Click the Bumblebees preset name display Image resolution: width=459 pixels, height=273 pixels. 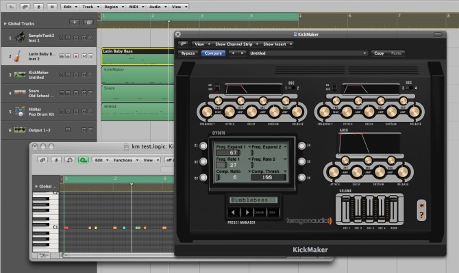click(253, 200)
